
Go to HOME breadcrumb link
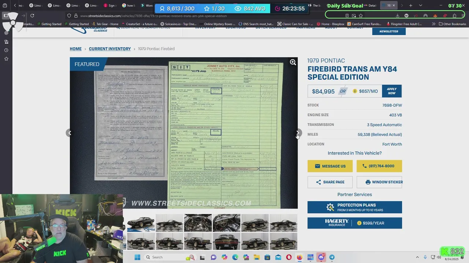click(76, 49)
